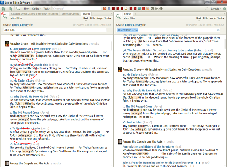This screenshot has width=227, height=167.
Task: Click right Amazing Grace book cover thumbnail
Action: point(120,70)
